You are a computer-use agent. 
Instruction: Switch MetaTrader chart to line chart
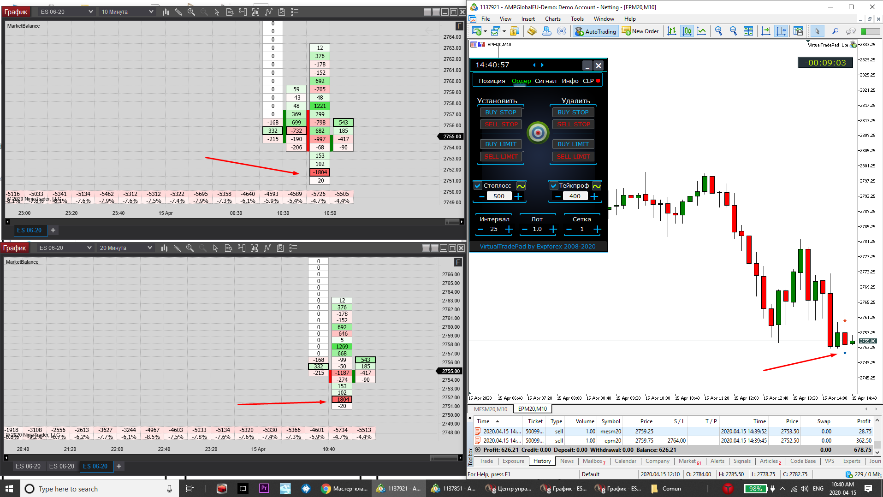pyautogui.click(x=702, y=31)
